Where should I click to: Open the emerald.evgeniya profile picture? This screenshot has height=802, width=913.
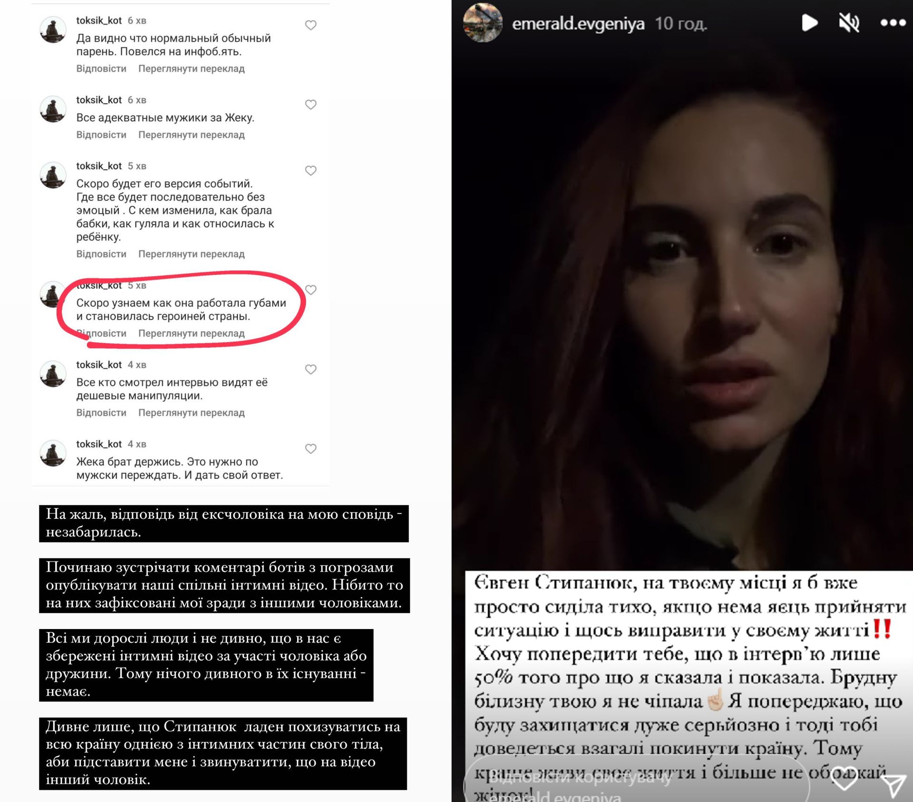(483, 23)
